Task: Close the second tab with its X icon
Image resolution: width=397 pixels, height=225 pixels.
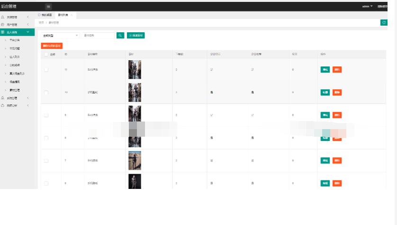Action: [x=72, y=15]
